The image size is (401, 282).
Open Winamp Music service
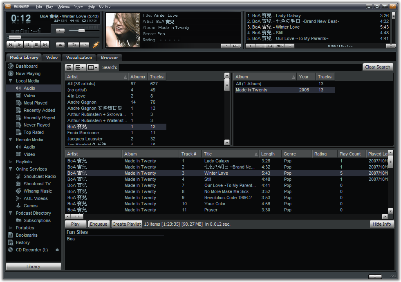(38, 191)
